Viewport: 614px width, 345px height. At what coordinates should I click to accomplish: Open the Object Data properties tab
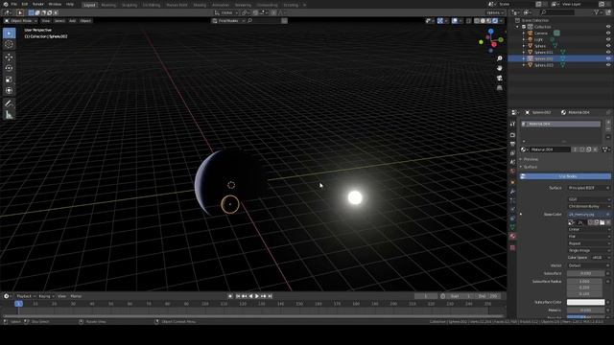coord(512,227)
